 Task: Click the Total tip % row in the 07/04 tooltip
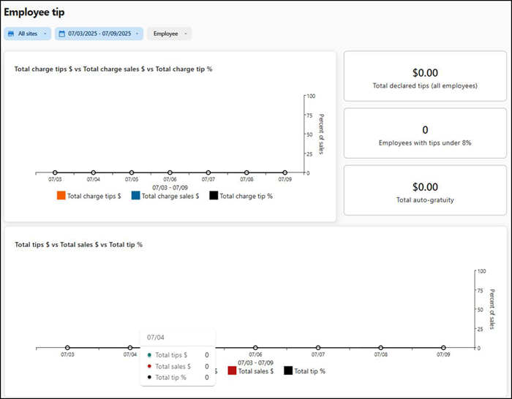(x=178, y=378)
